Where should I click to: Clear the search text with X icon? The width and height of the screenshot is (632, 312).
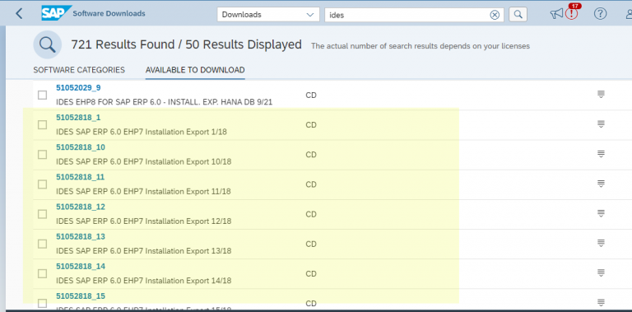point(495,15)
